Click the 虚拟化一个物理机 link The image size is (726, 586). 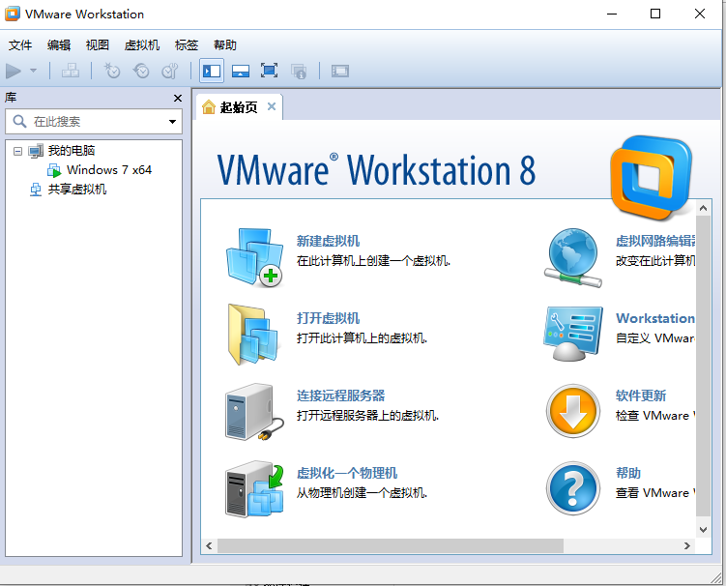pos(347,473)
